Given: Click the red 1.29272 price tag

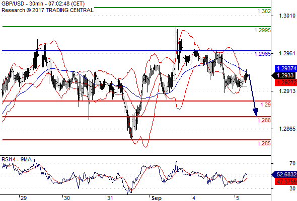Looking at the screenshot, I should [x=286, y=82].
